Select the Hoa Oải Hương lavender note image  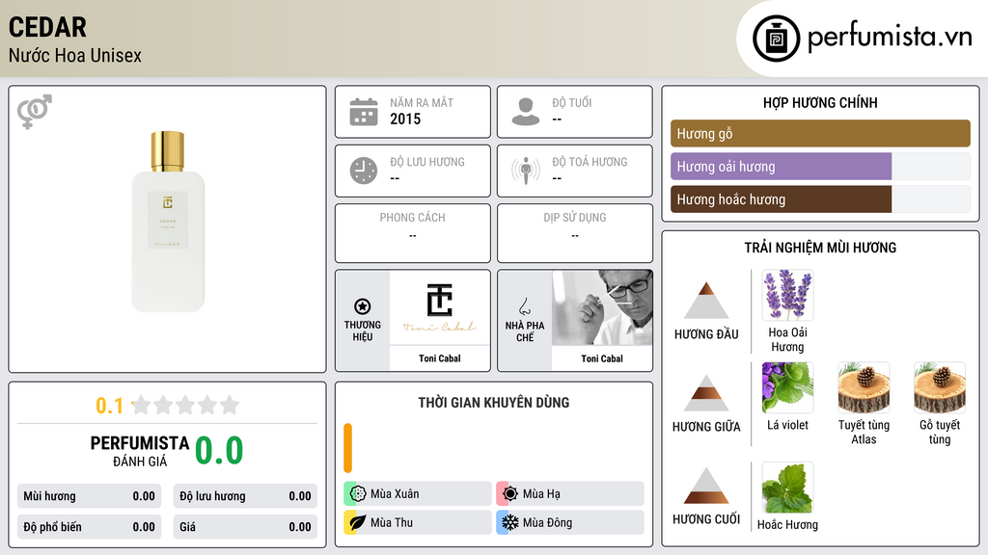pyautogui.click(x=787, y=295)
